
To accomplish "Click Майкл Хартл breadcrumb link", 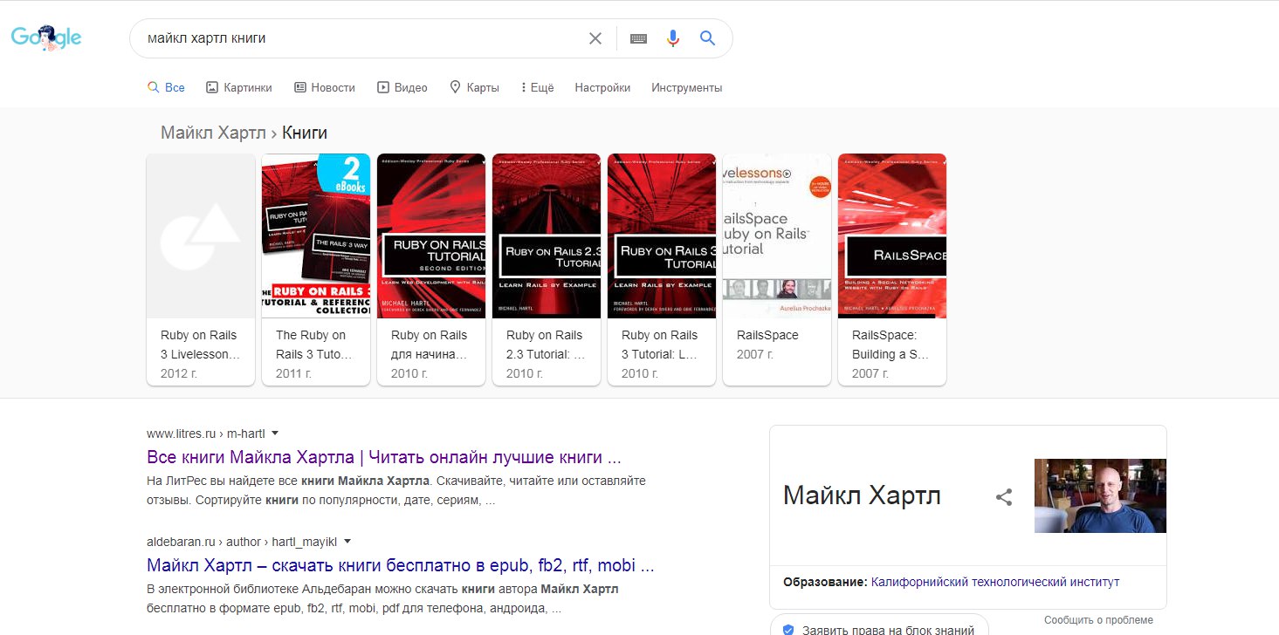I will pos(214,133).
